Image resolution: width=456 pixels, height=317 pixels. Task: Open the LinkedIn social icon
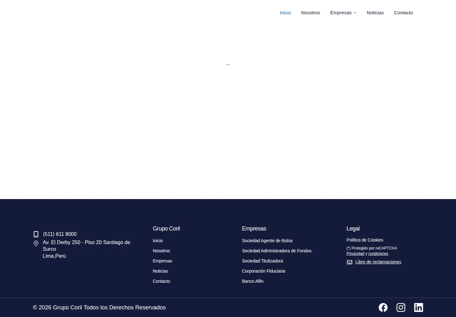(x=419, y=307)
